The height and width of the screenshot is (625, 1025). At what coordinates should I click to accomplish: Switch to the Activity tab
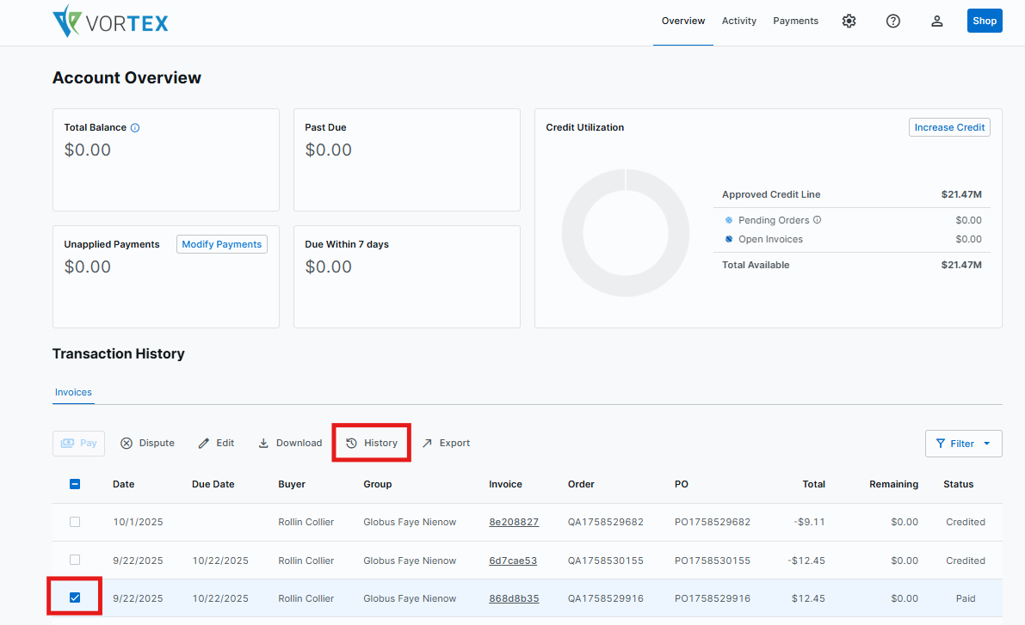(x=738, y=21)
